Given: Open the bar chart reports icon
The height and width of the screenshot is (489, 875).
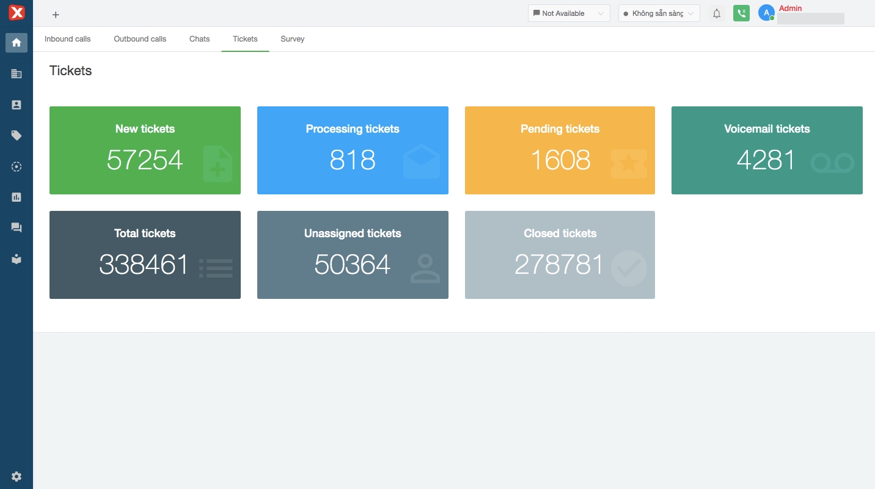Looking at the screenshot, I should pyautogui.click(x=16, y=197).
